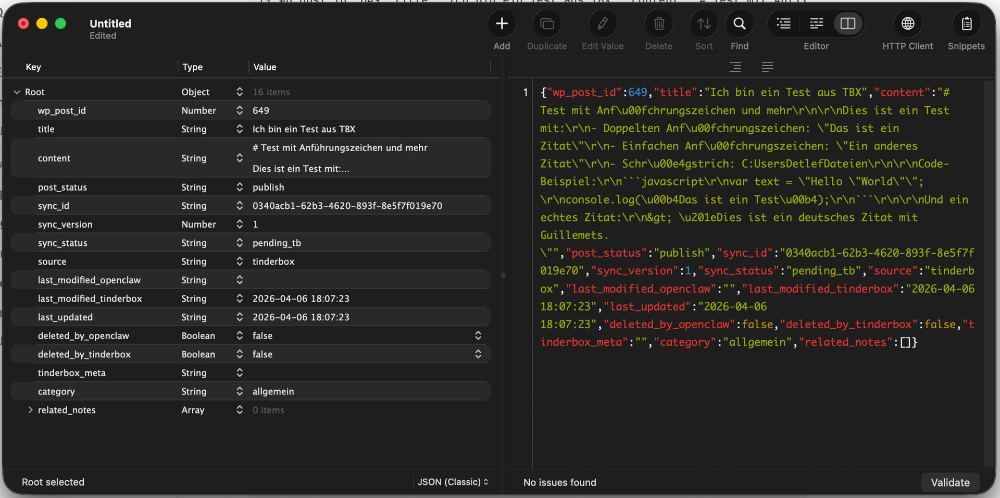The width and height of the screenshot is (1000, 498).
Task: Switch Editor to tree-only view icon
Action: click(784, 24)
